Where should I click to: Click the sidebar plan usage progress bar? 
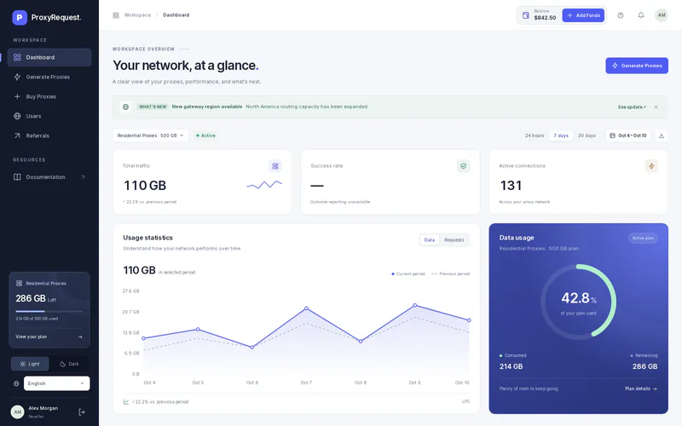(49, 312)
